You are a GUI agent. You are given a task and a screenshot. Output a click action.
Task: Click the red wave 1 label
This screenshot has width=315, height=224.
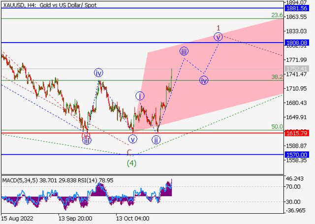click(x=219, y=28)
